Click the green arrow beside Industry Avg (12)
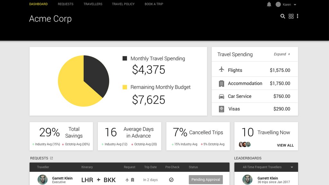Screen dimensions: 329x185 pyautogui.click(x=102, y=144)
